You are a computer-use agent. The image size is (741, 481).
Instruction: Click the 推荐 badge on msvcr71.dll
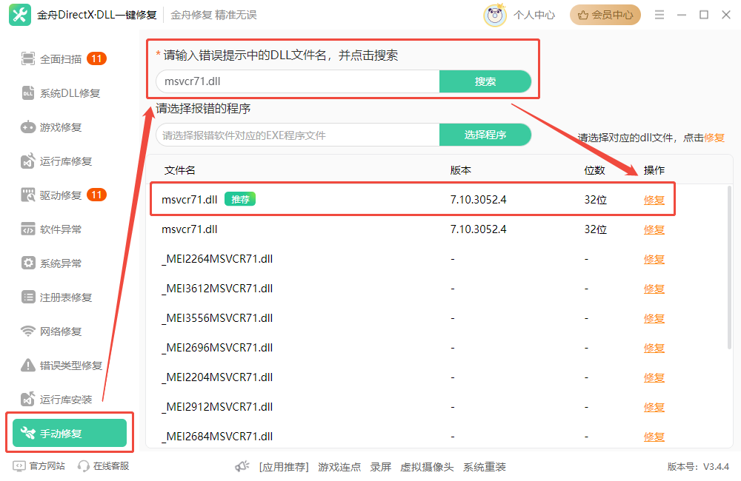pyautogui.click(x=240, y=199)
